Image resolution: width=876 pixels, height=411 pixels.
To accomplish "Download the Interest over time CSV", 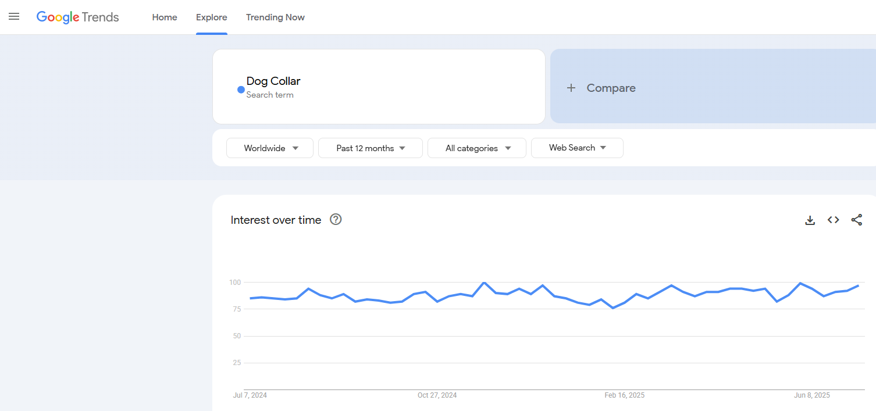I will [810, 220].
